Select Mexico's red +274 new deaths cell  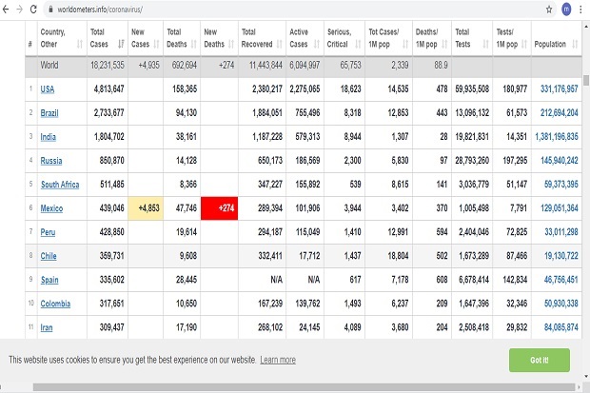pos(219,208)
